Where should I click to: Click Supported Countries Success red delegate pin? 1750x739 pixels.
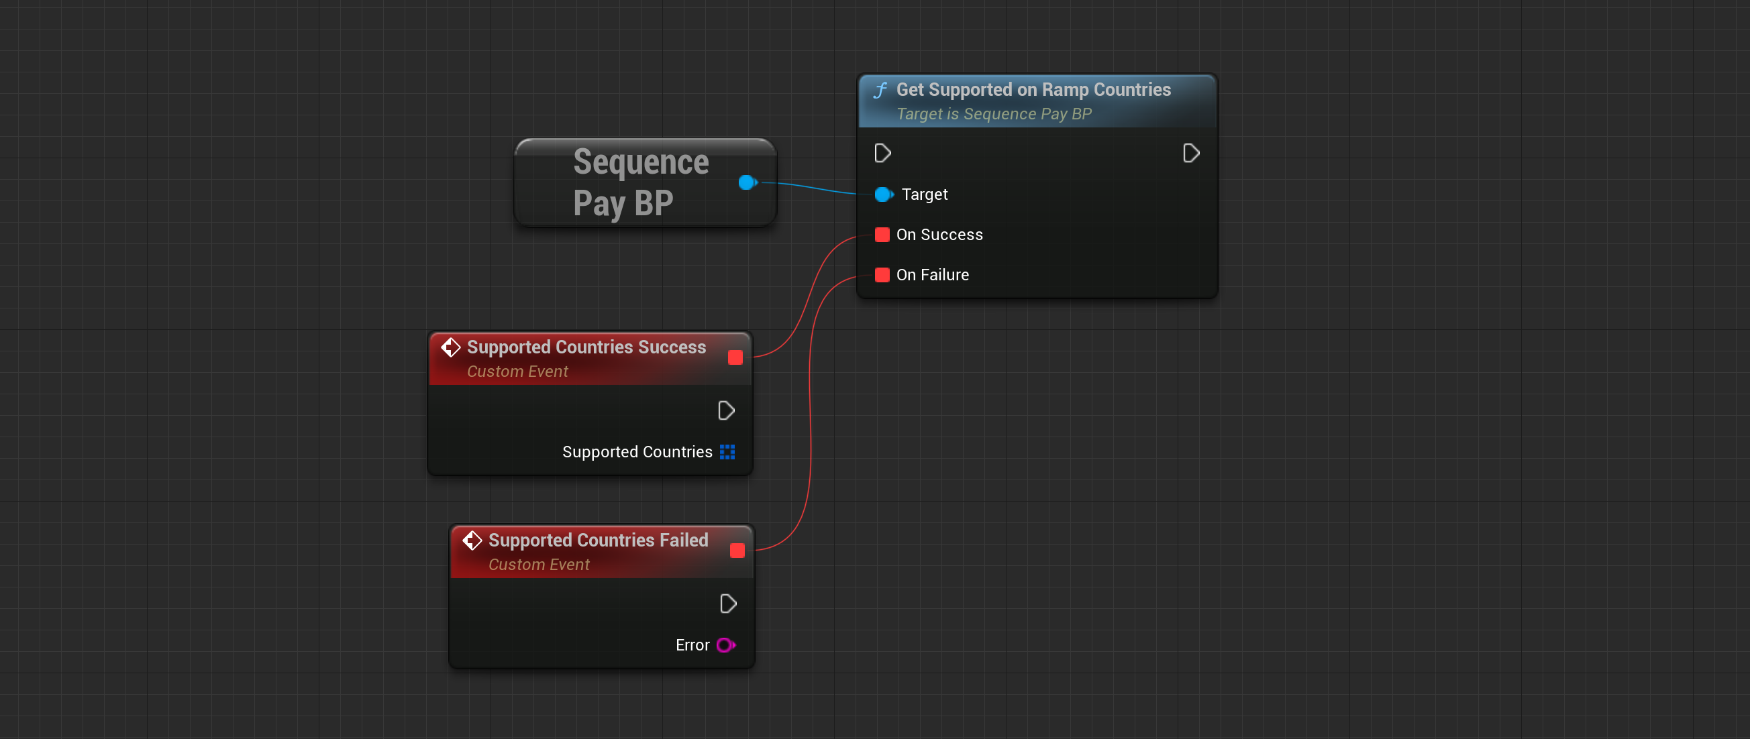pos(735,358)
